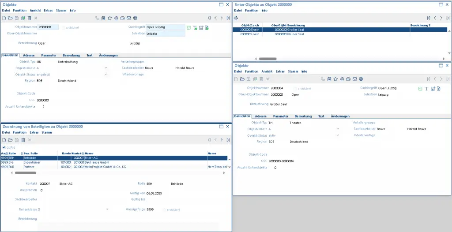452x232 pixels.
Task: Open the Rollenklasse dropdown
Action: pyautogui.click(x=107, y=210)
